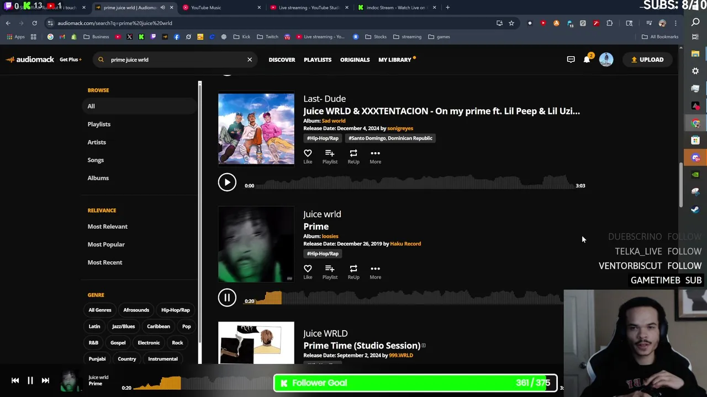Open the user profile avatar

(x=606, y=60)
